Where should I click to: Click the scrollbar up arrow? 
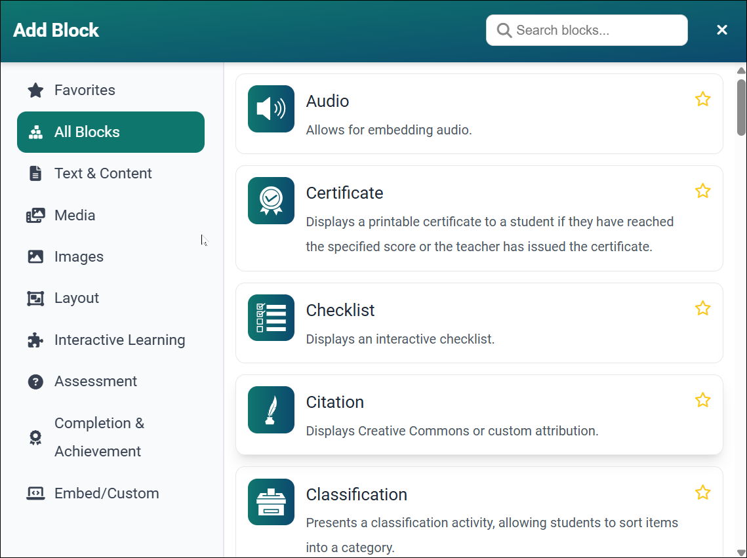[741, 70]
